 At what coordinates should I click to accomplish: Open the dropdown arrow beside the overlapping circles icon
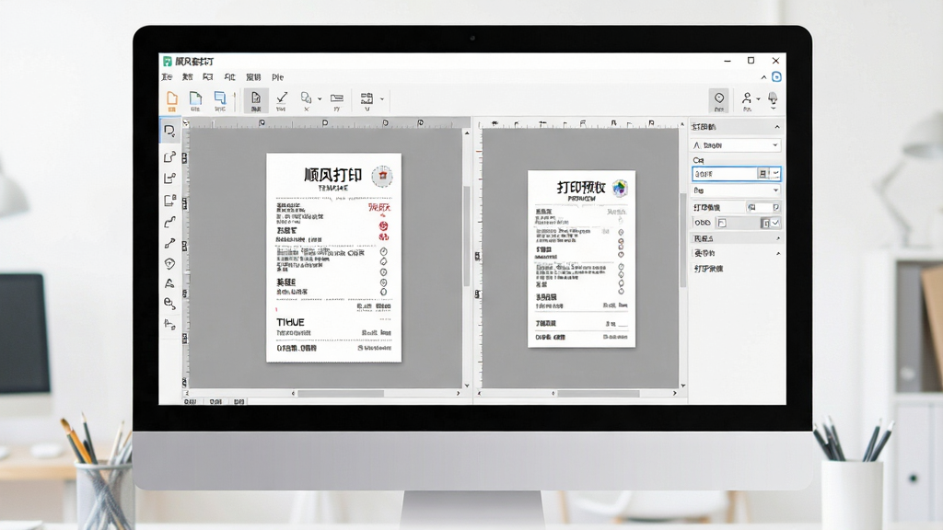[320, 99]
